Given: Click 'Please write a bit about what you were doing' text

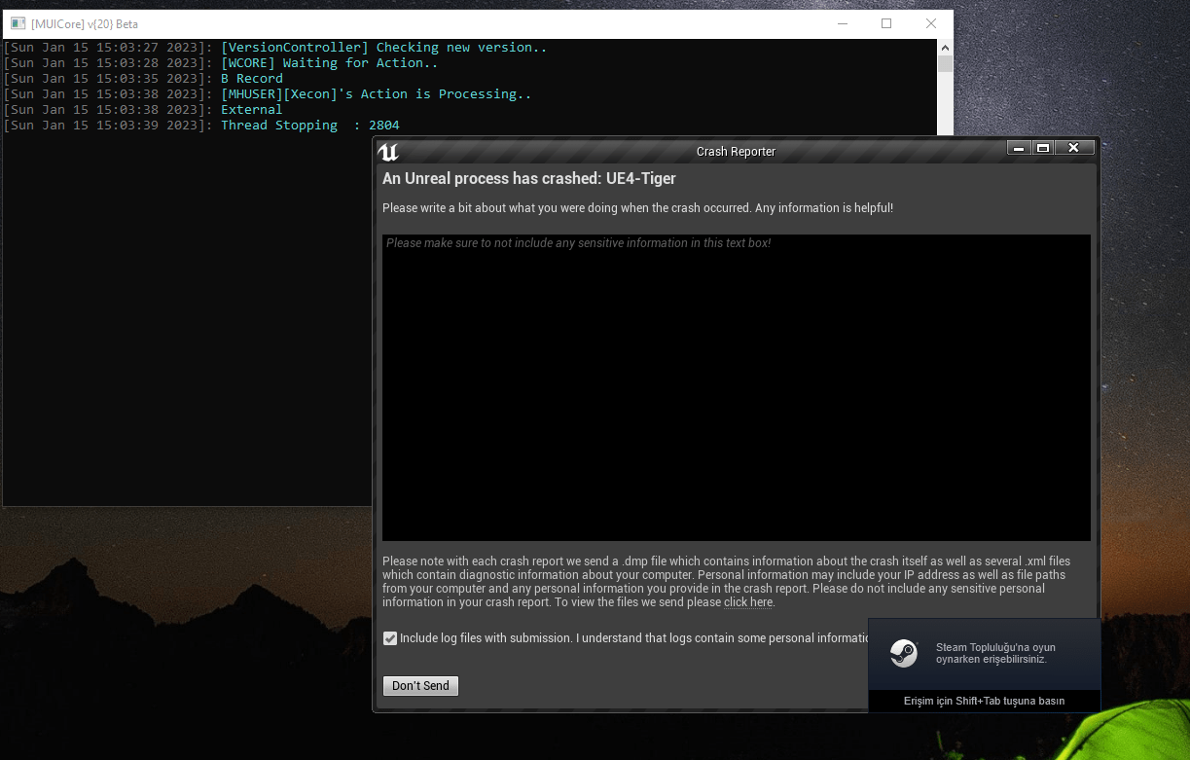Looking at the screenshot, I should coord(637,208).
